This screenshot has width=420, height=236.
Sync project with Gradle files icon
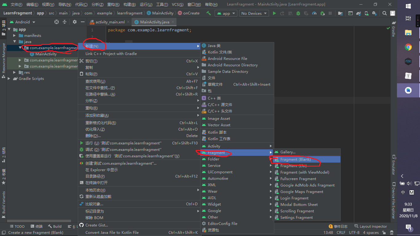359,13
